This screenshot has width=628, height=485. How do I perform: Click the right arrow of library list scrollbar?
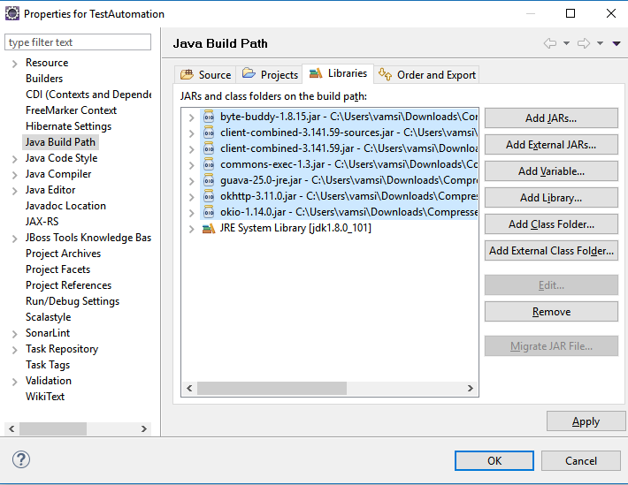[471, 388]
